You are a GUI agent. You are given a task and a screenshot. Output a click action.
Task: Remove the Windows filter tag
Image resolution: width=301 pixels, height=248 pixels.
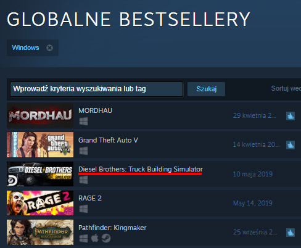coord(49,48)
